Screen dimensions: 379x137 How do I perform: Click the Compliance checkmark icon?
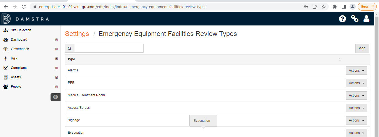pyautogui.click(x=6, y=68)
